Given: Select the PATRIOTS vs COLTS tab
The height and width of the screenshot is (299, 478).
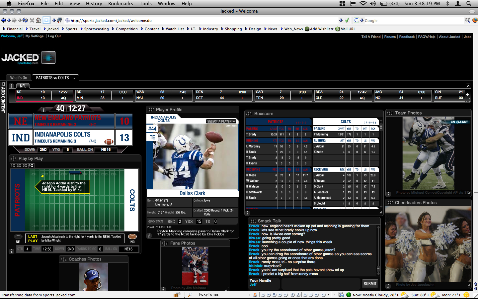Looking at the screenshot, I should click(52, 78).
